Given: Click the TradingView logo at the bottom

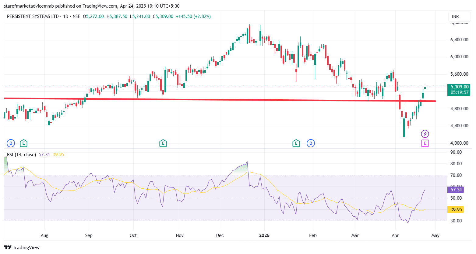Looking at the screenshot, I should click(x=22, y=247).
